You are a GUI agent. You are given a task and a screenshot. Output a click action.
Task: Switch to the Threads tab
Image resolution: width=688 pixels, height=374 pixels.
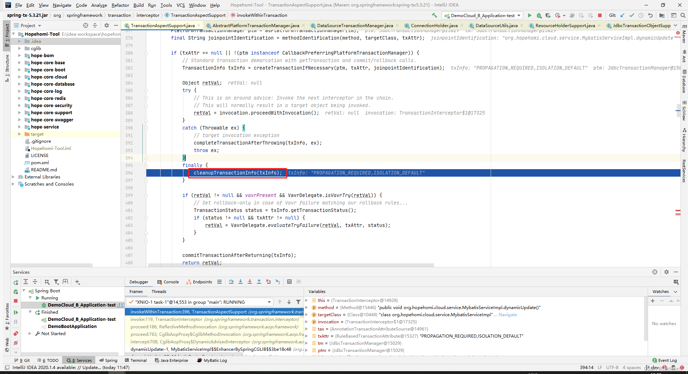[159, 292]
